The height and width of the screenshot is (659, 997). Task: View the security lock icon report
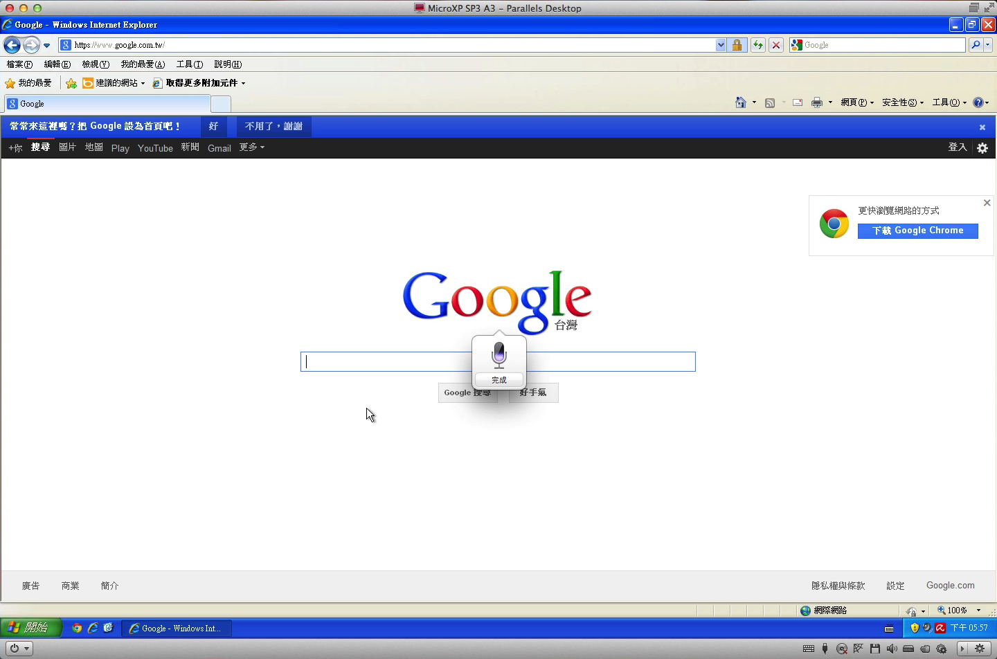click(737, 45)
